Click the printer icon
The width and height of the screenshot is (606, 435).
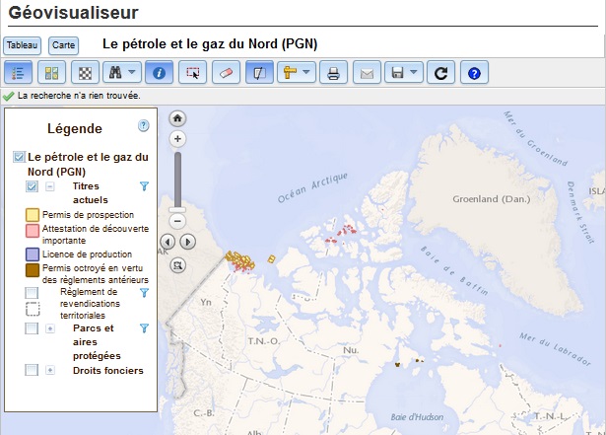tap(333, 72)
